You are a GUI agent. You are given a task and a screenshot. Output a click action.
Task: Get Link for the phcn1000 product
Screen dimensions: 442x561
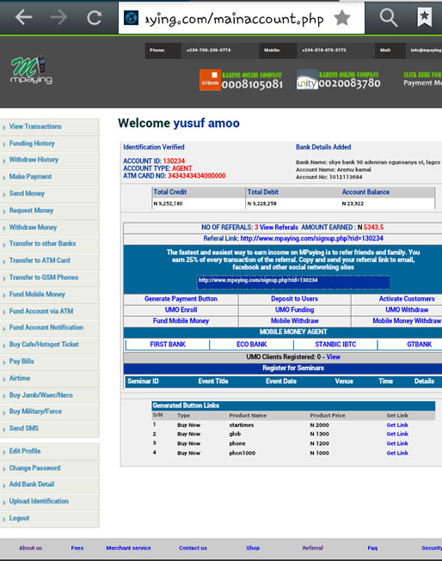(x=397, y=453)
